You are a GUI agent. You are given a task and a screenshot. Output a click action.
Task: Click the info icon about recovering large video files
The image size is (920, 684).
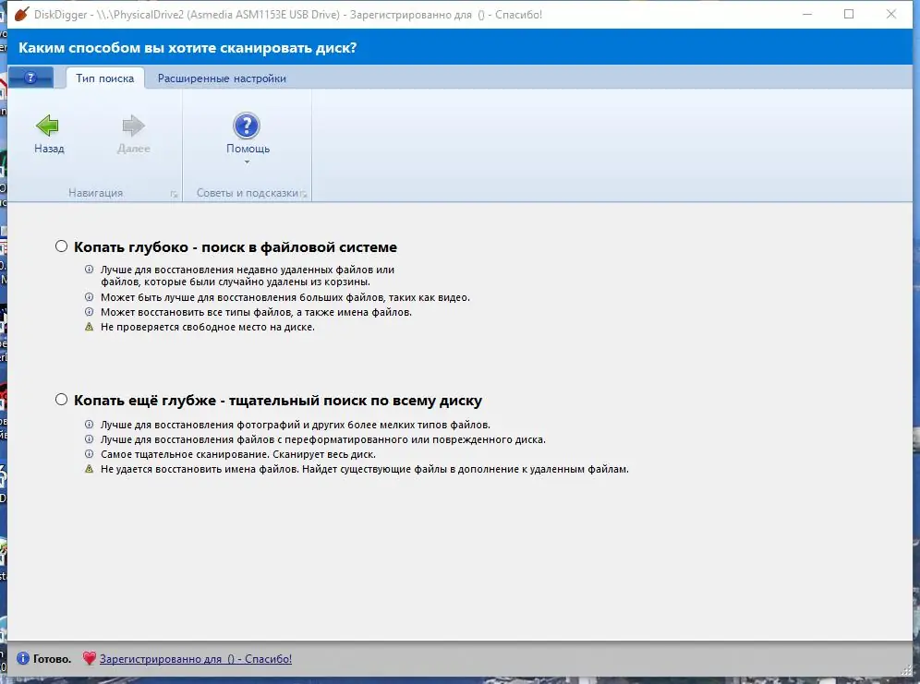[89, 297]
